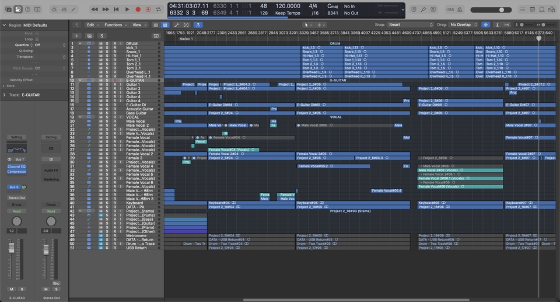The width and height of the screenshot is (560, 302).
Task: Expand the Track: E-GUITAR inspector section
Action: 5,95
